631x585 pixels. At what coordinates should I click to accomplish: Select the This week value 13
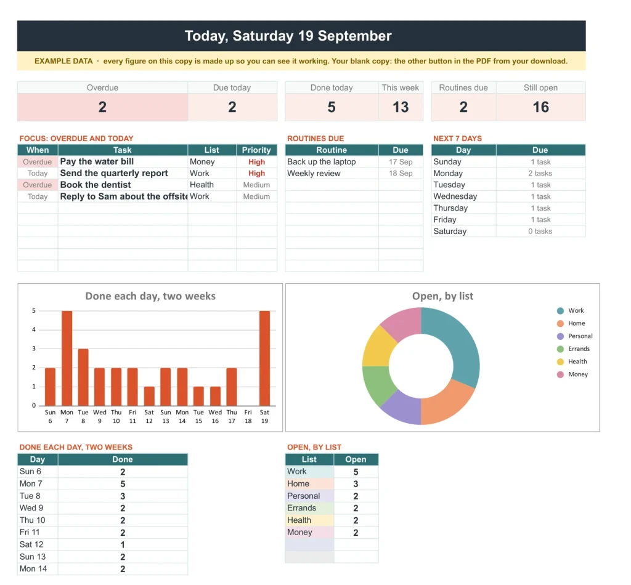click(401, 107)
